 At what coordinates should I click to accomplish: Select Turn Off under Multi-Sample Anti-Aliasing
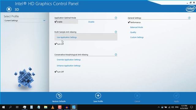(x=60, y=44)
